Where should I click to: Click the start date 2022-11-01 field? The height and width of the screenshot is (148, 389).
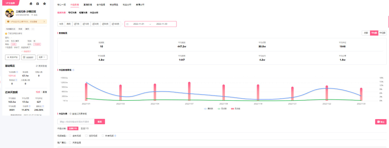click(139, 24)
